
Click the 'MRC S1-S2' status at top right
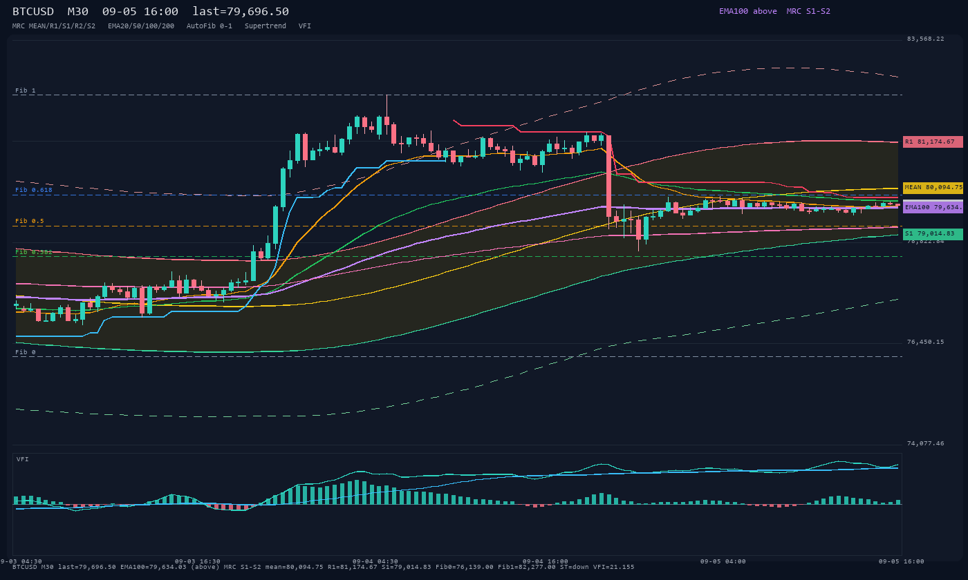click(808, 11)
